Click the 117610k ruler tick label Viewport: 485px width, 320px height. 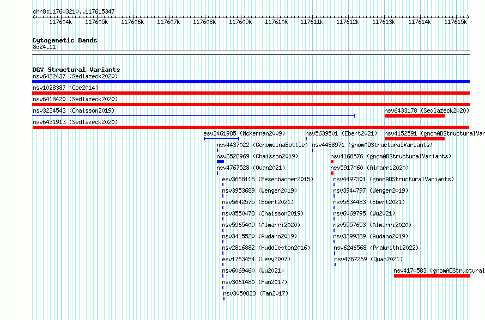pyautogui.click(x=276, y=22)
